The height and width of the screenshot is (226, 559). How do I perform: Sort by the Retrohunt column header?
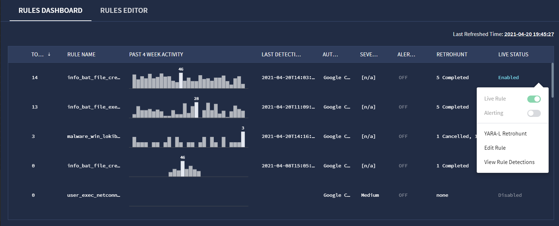click(x=452, y=55)
